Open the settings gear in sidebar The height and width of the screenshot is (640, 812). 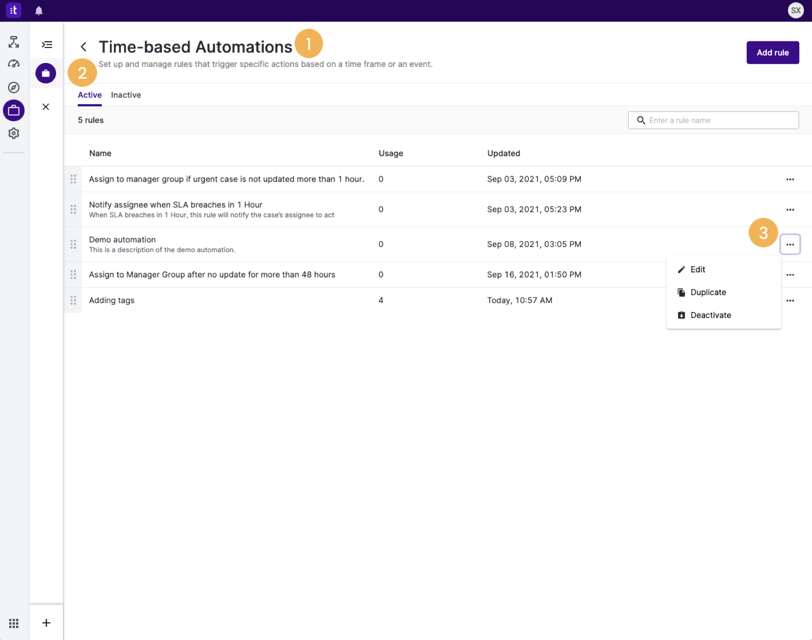(x=14, y=133)
